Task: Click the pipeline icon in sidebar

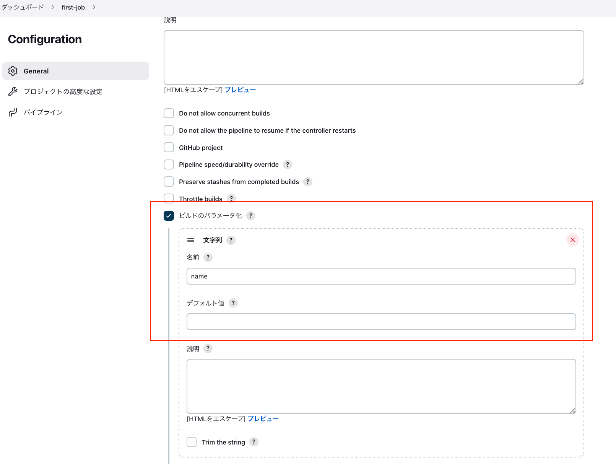Action: pos(13,112)
